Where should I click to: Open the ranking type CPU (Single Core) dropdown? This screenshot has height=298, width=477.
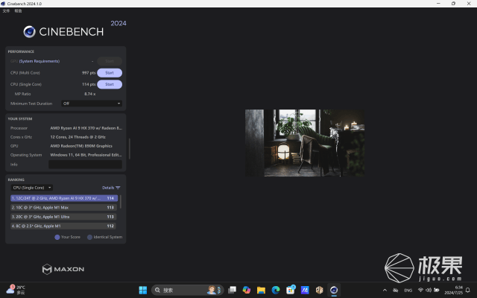pyautogui.click(x=32, y=188)
